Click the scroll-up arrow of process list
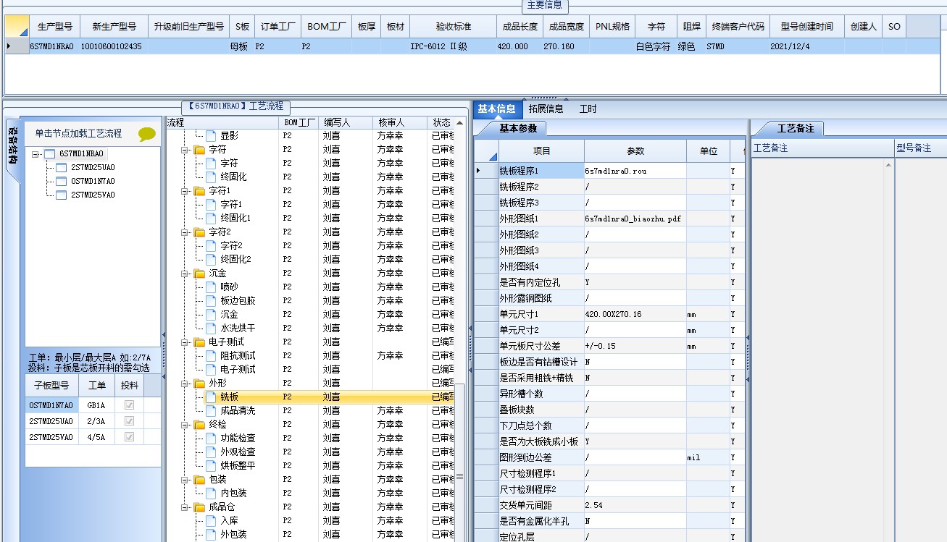The image size is (947, 542). click(459, 123)
